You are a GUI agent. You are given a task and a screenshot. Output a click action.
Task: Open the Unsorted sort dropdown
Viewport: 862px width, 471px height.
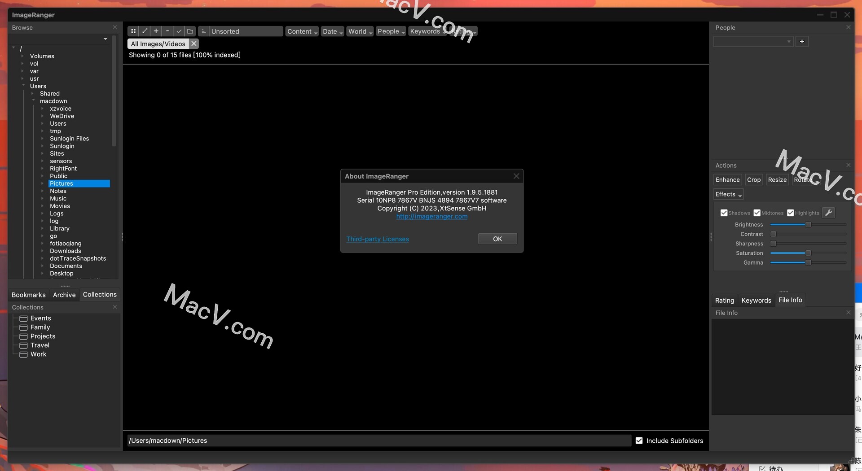pyautogui.click(x=246, y=31)
